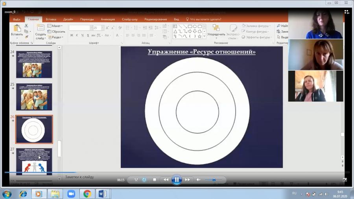The image size is (354, 199).
Task: Expand the Макет dropdown
Action: (x=55, y=26)
